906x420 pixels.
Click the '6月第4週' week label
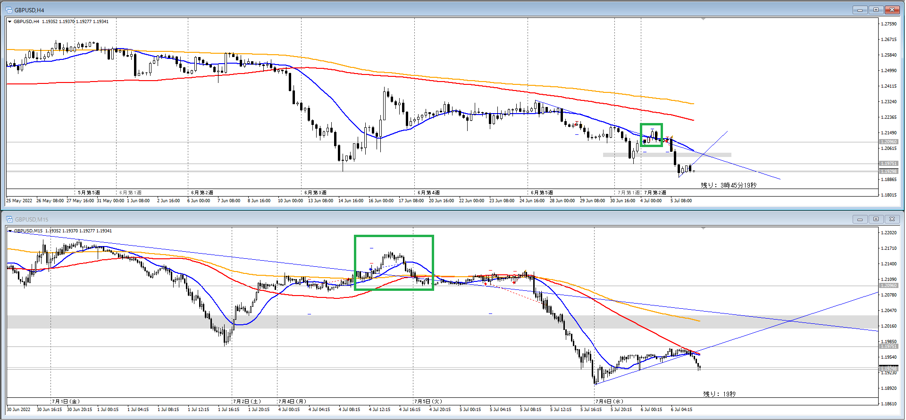(x=429, y=193)
